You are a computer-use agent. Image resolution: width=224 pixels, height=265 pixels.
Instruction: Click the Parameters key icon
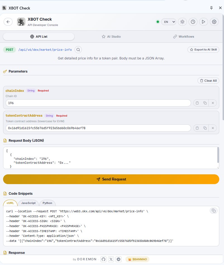click(5, 71)
